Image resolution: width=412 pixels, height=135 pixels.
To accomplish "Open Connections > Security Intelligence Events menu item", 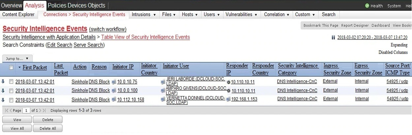I will [84, 15].
